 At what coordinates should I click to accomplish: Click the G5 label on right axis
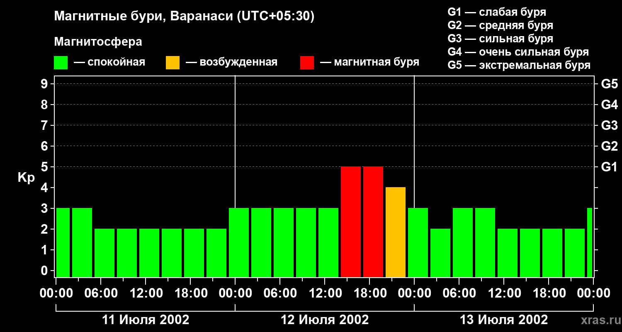click(609, 84)
